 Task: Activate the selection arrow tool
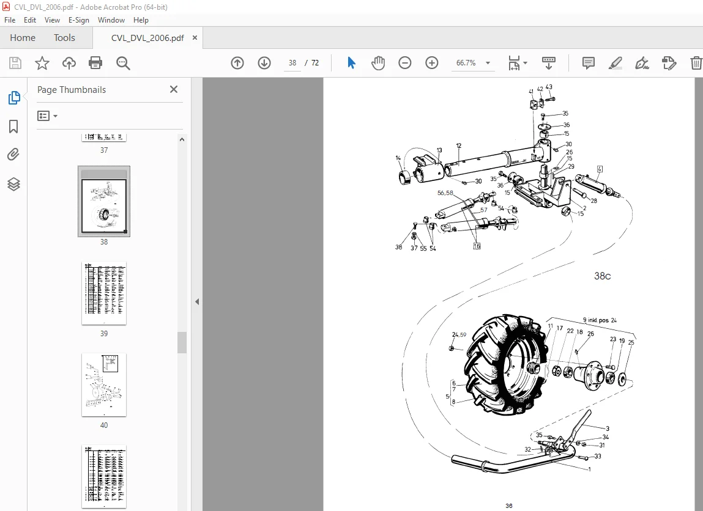pyautogui.click(x=351, y=63)
